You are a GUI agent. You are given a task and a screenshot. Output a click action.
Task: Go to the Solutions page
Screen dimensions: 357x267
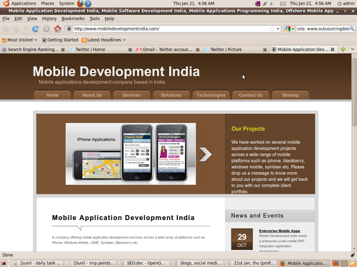171,95
